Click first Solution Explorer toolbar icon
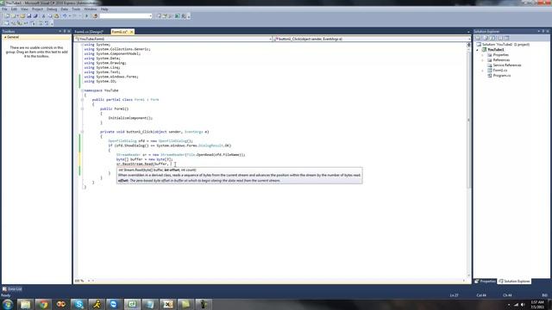This screenshot has height=310, width=552. click(478, 38)
